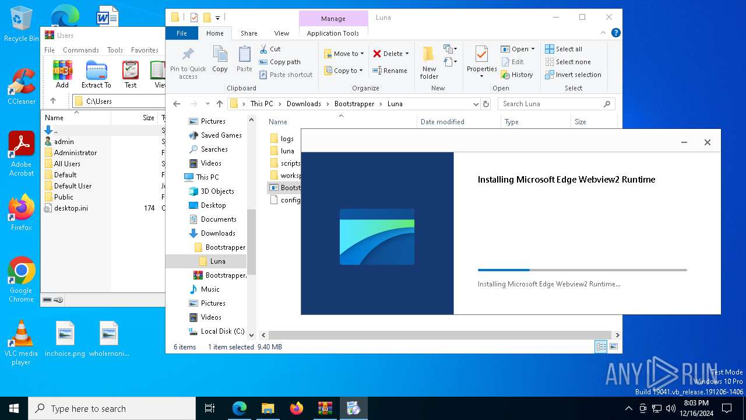The image size is (746, 420).
Task: Select Administrator folder in WinRAR
Action: point(76,153)
